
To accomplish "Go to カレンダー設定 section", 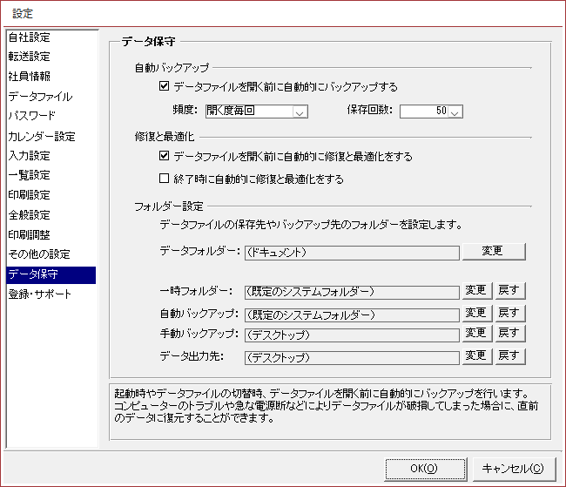I will click(x=41, y=137).
